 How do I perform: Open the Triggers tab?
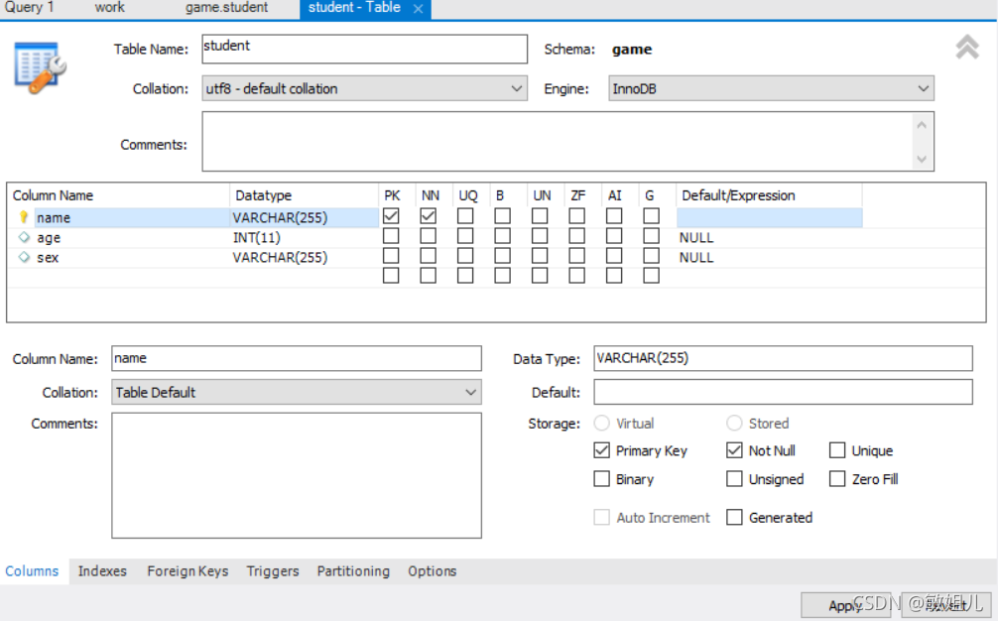tap(273, 570)
